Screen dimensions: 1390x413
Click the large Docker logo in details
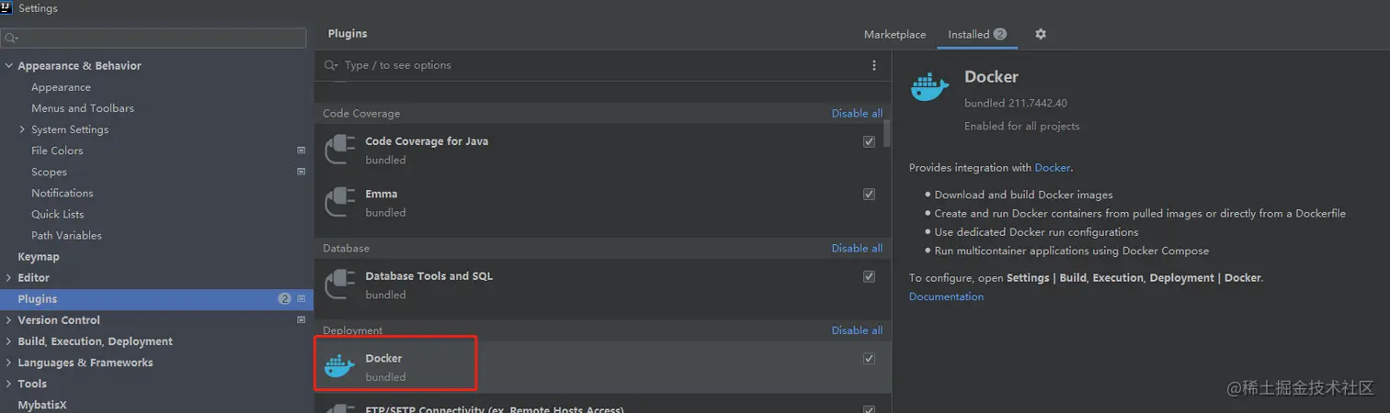[929, 88]
